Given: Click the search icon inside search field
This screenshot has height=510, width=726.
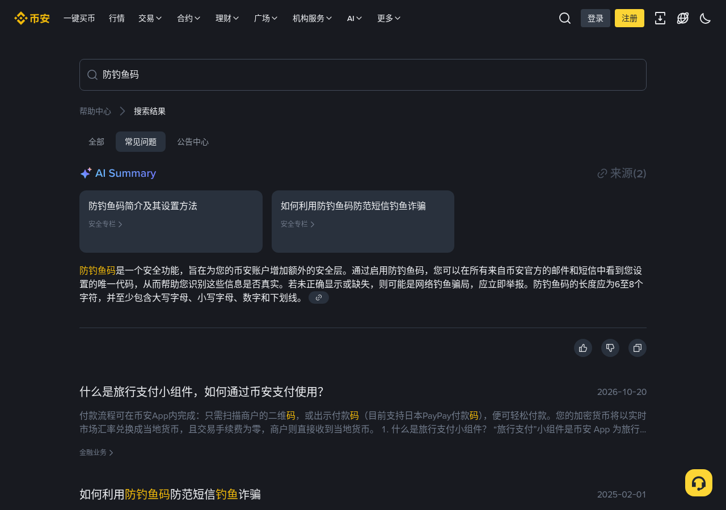Looking at the screenshot, I should (x=92, y=75).
